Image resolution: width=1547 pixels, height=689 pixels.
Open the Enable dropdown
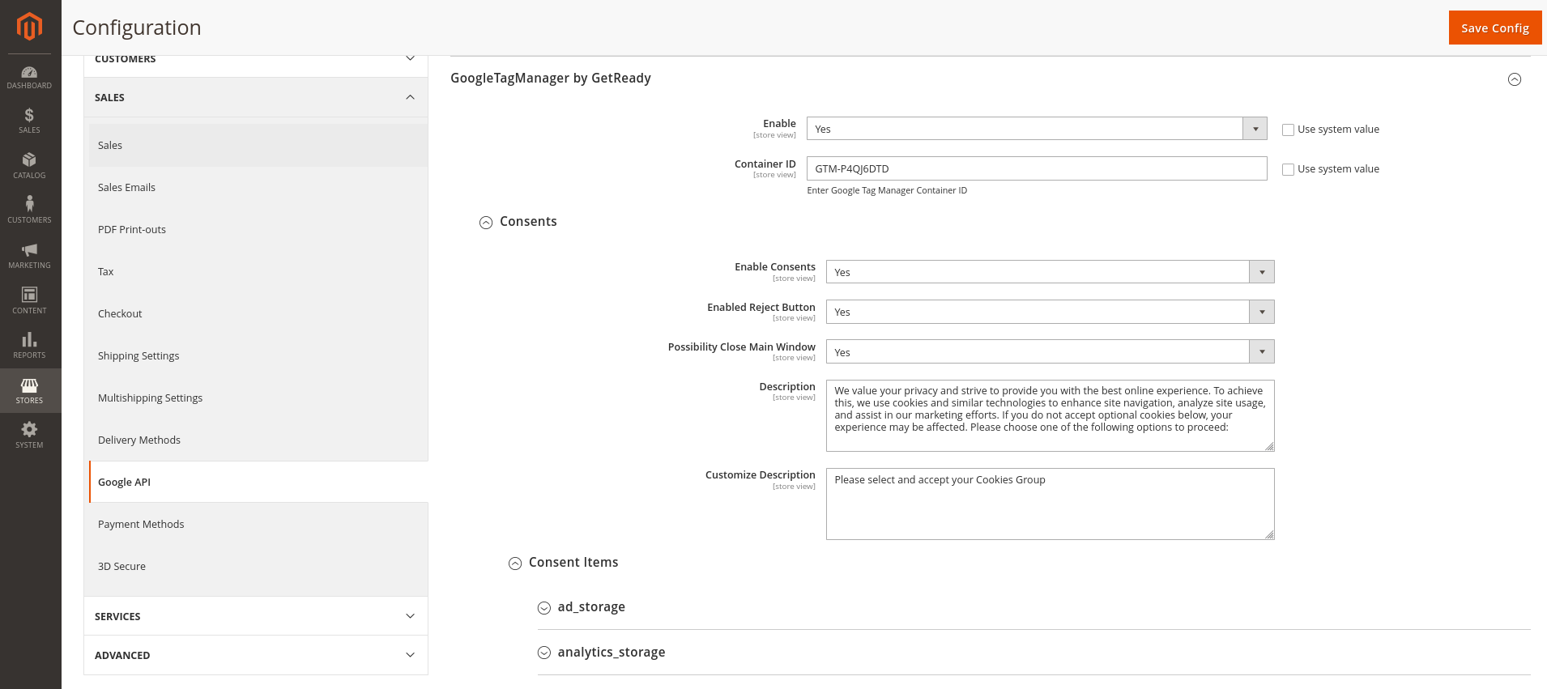click(1037, 129)
